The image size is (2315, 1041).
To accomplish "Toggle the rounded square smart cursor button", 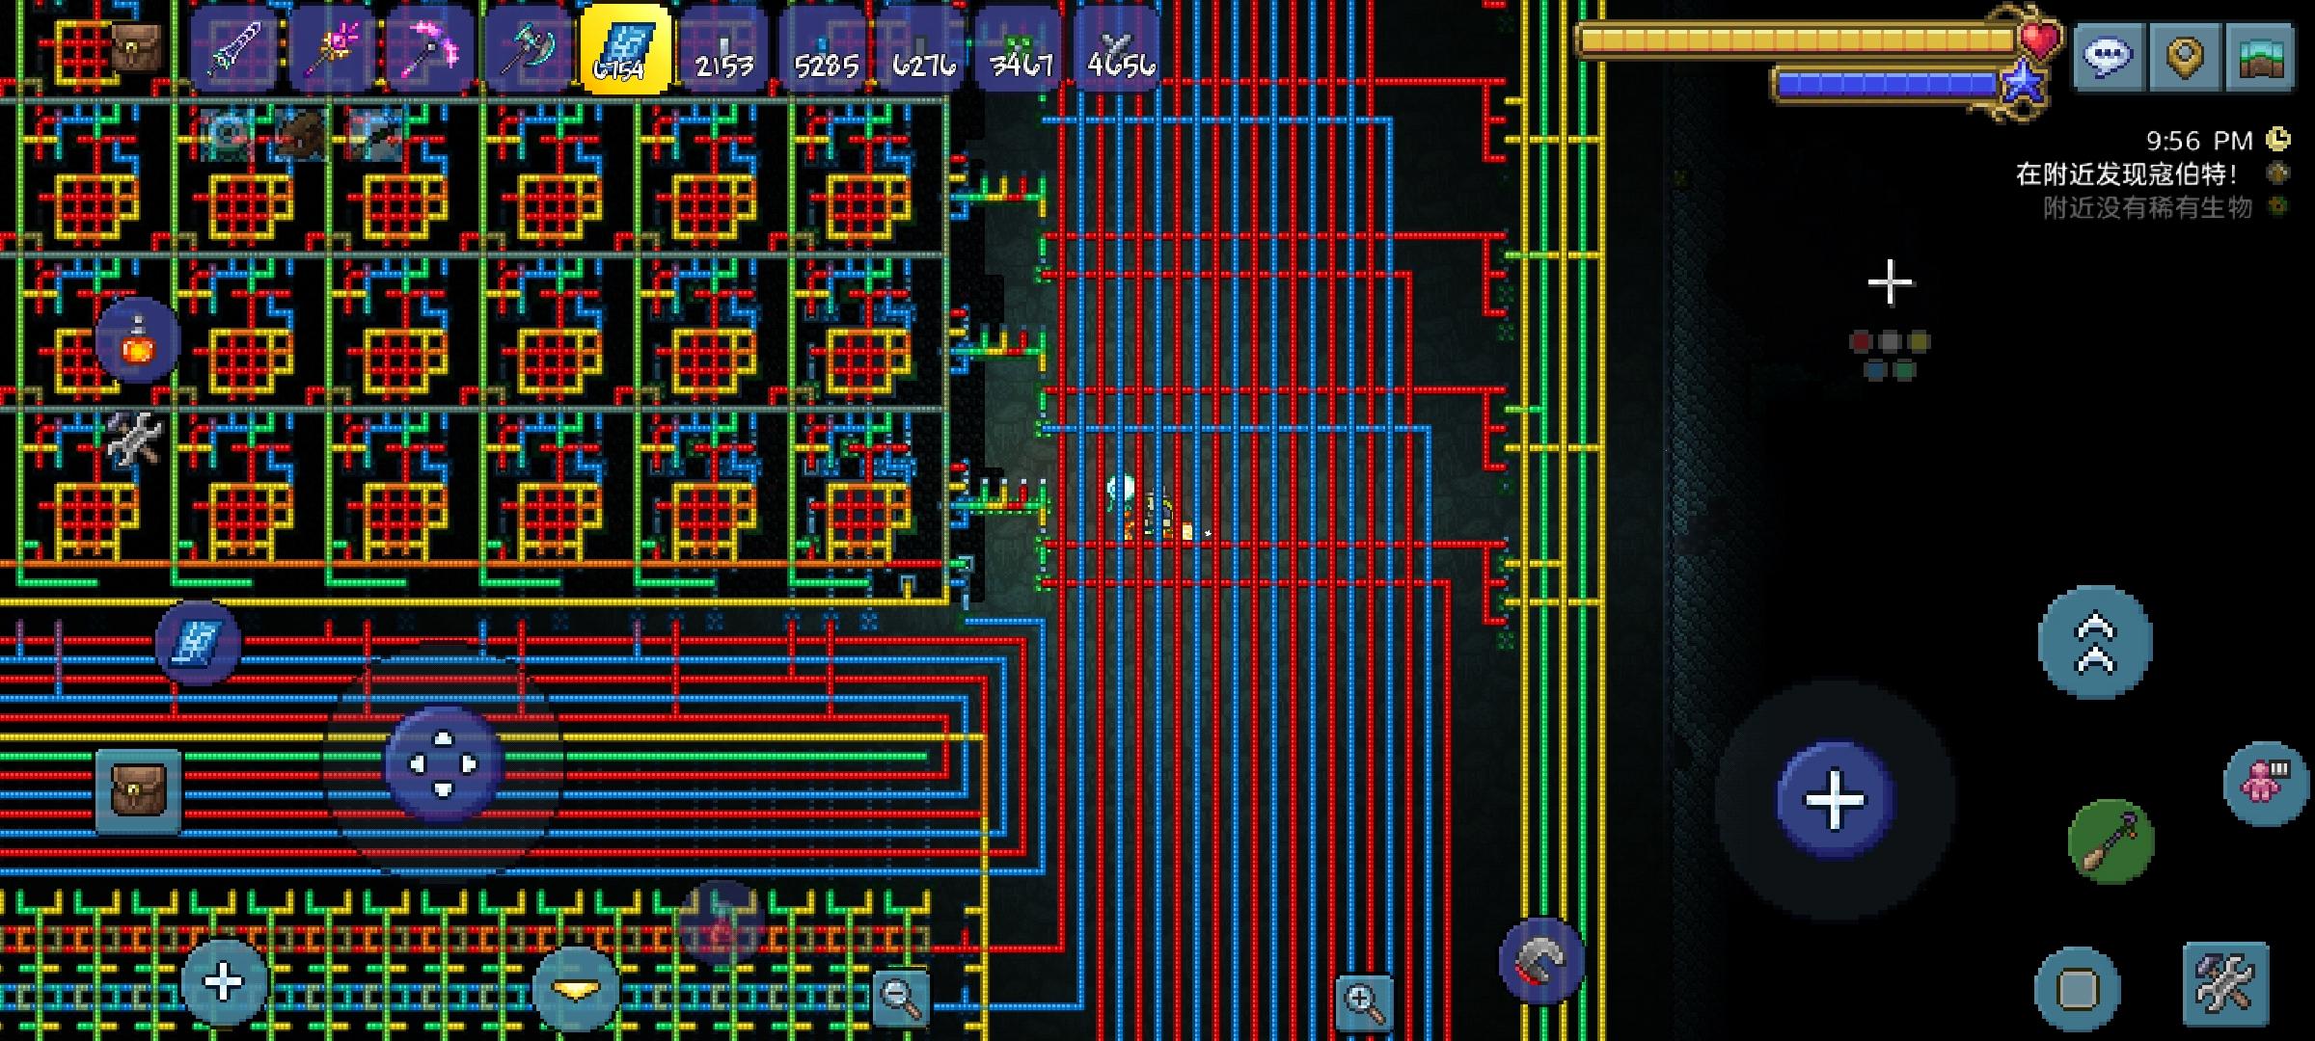I will [x=2078, y=989].
